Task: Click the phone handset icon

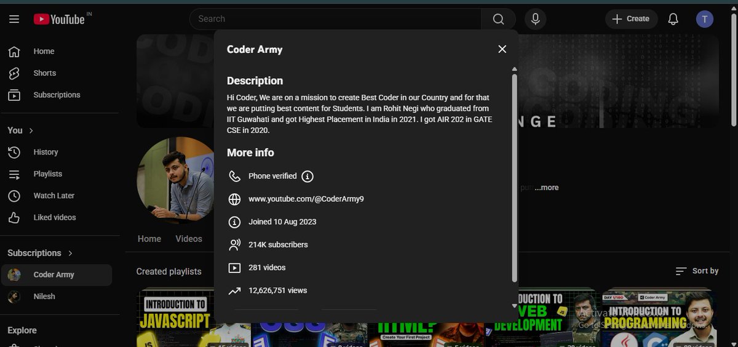Action: click(x=234, y=177)
